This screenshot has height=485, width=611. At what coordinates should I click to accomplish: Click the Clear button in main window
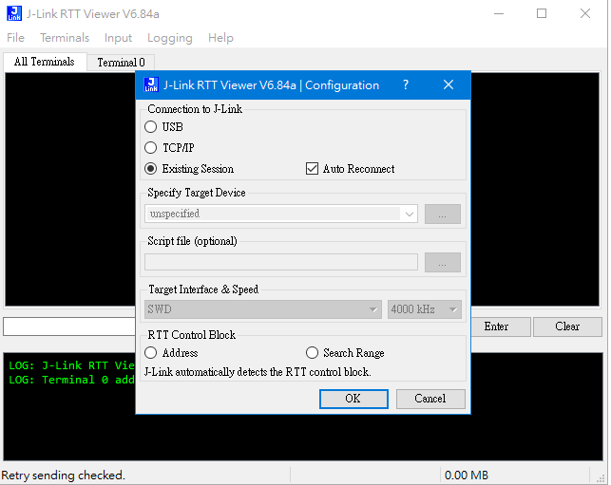coord(567,326)
